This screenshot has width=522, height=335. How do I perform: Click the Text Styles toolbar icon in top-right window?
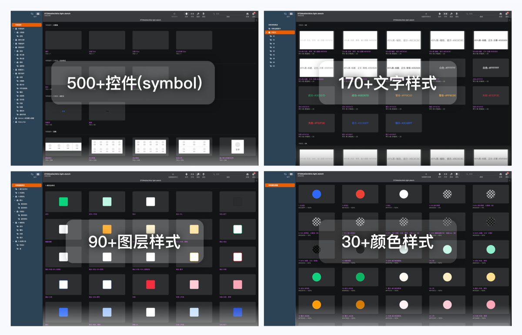tap(445, 14)
